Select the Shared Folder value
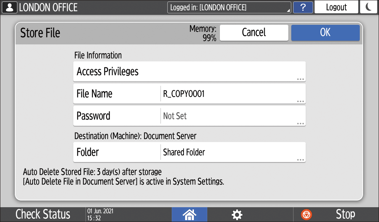 [x=232, y=152]
